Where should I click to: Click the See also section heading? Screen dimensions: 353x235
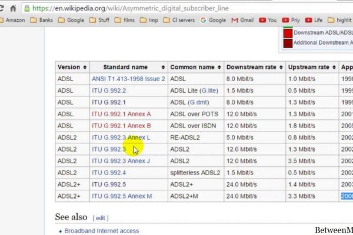coord(71,217)
